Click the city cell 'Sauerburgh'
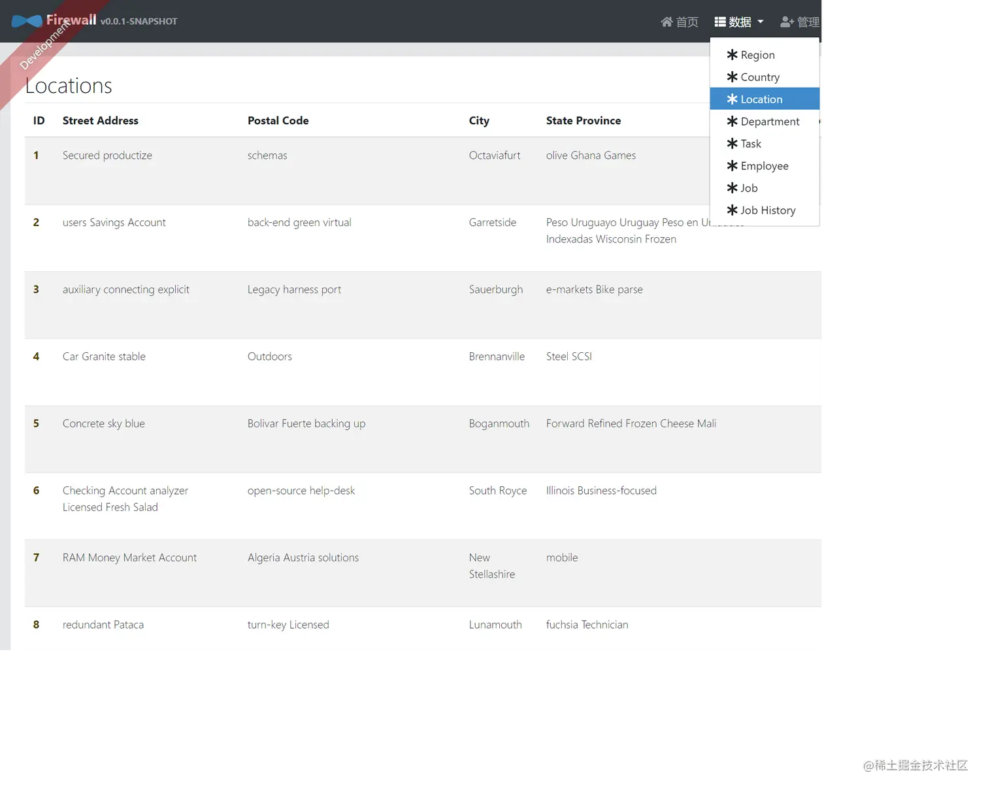Viewport: 988px width, 792px height. click(496, 289)
